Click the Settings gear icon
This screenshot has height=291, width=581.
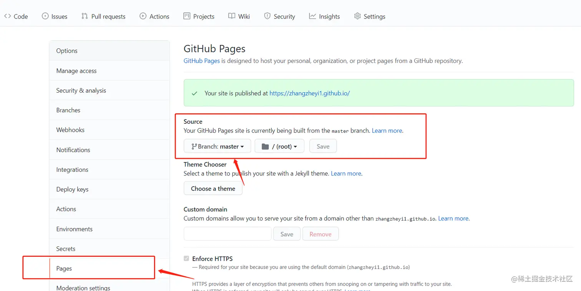coord(357,16)
